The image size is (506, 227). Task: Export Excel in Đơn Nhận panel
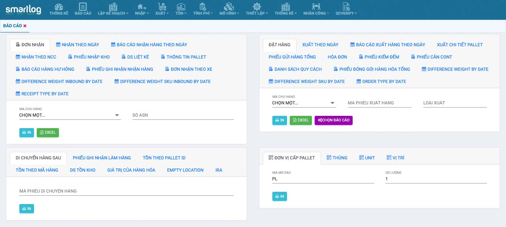pyautogui.click(x=48, y=132)
